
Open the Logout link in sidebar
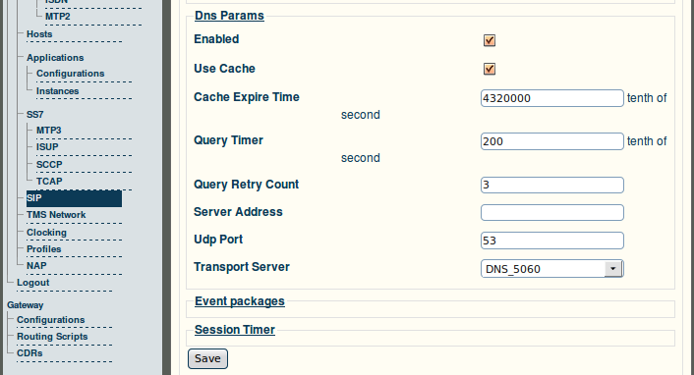(33, 283)
